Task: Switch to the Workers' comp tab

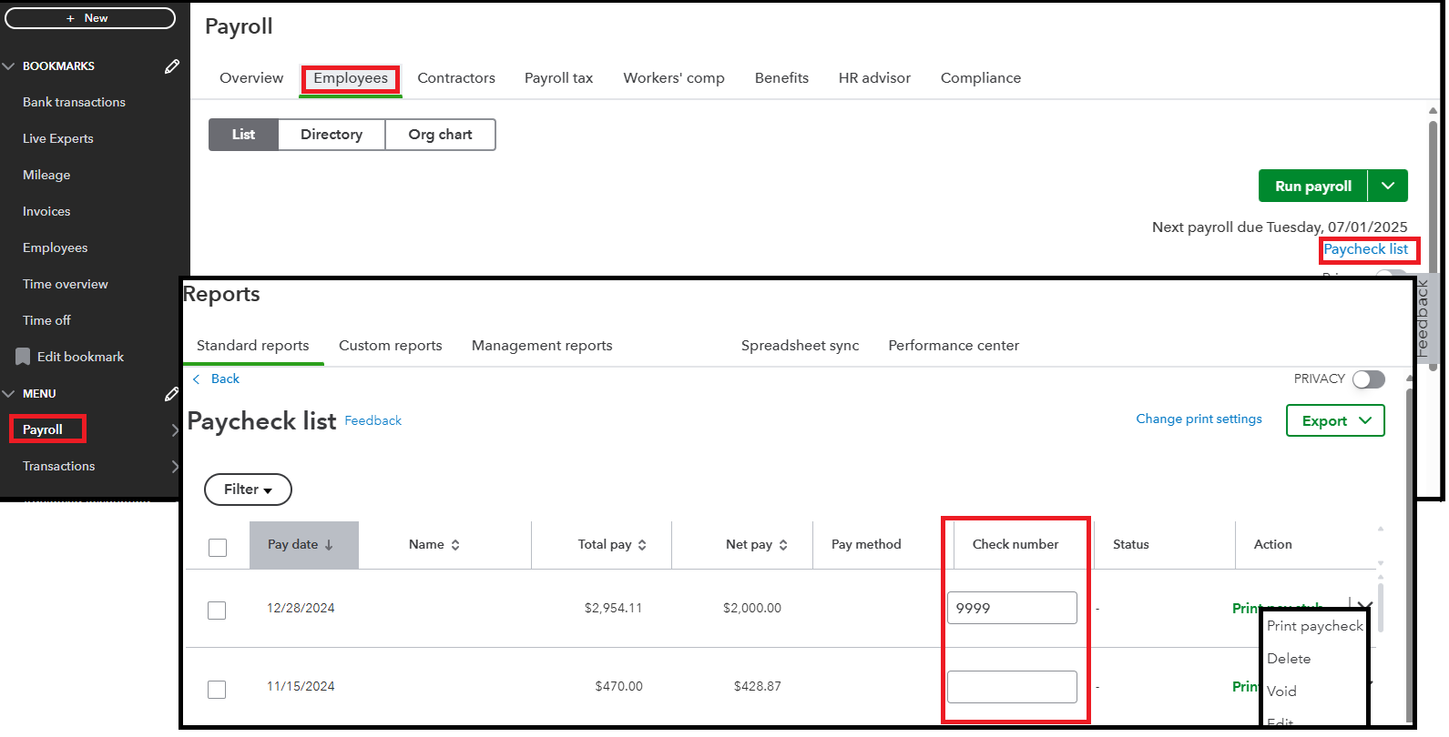Action: click(x=674, y=78)
